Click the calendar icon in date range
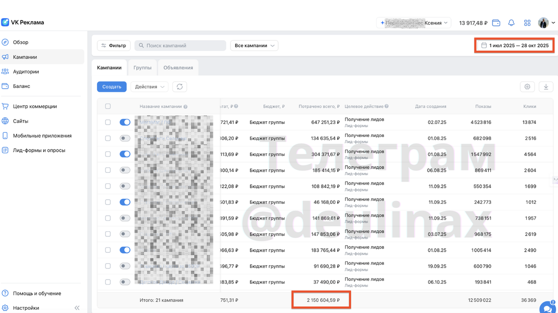Image resolution: width=558 pixels, height=313 pixels. coord(484,46)
